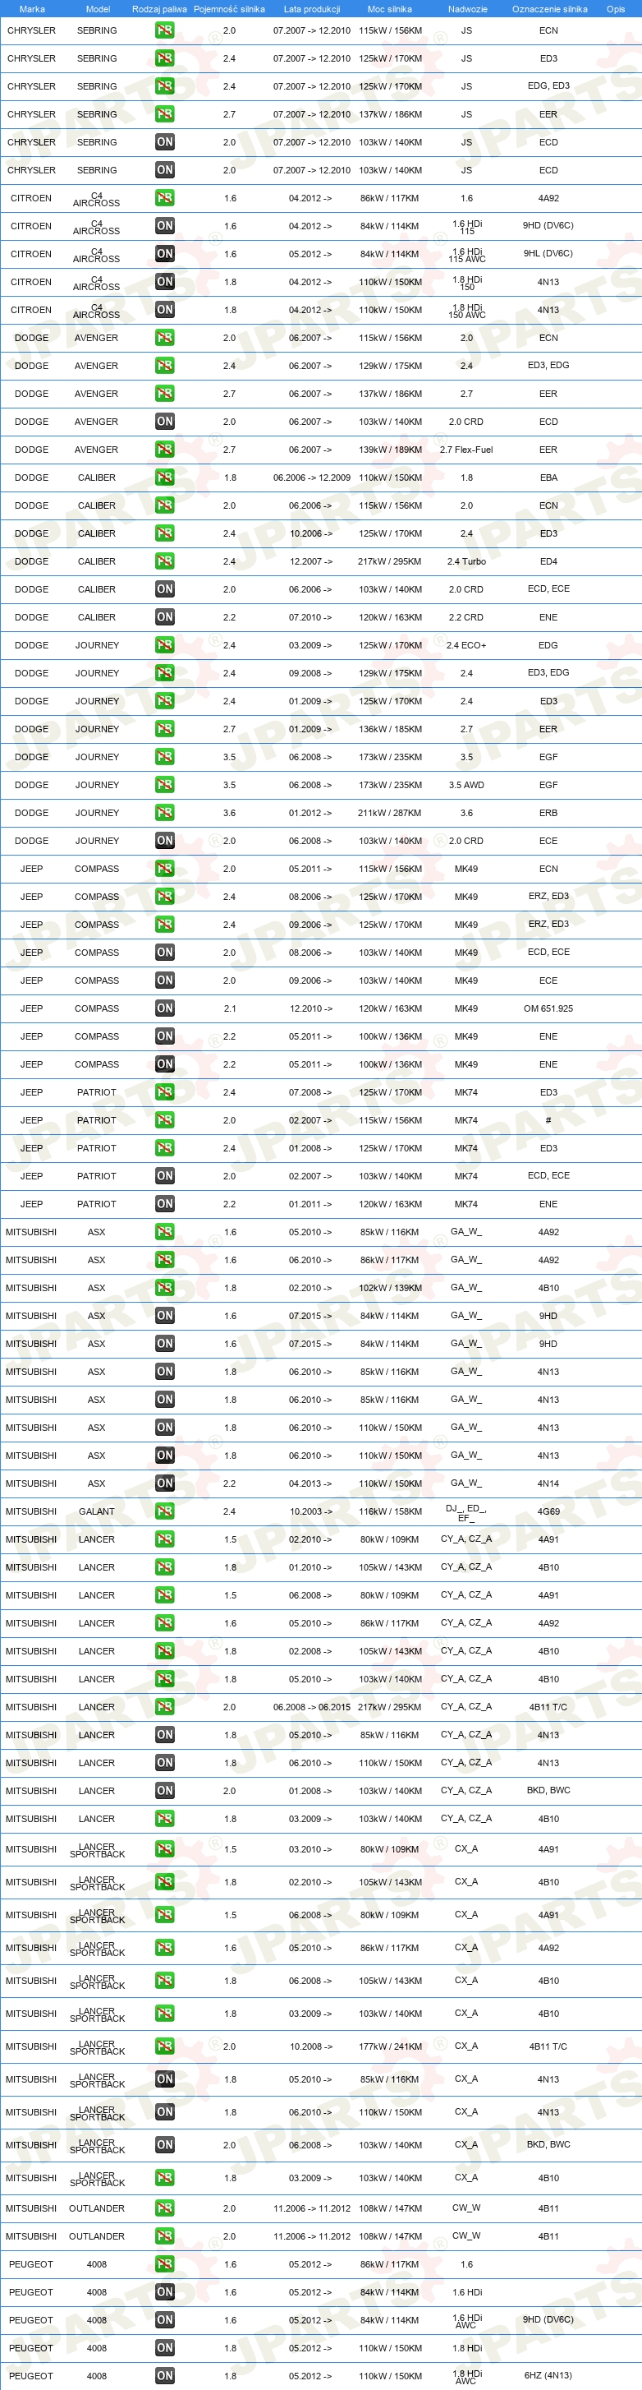Viewport: 642px width, 2390px height.
Task: Click diesel ON icon in Lancer CY_A BKD, BWC row
Action: pyautogui.click(x=165, y=1791)
